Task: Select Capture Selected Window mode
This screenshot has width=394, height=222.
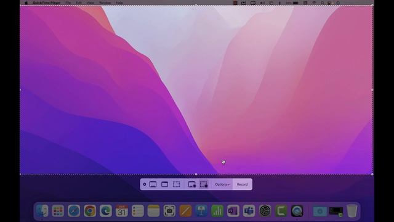Action: coord(164,184)
